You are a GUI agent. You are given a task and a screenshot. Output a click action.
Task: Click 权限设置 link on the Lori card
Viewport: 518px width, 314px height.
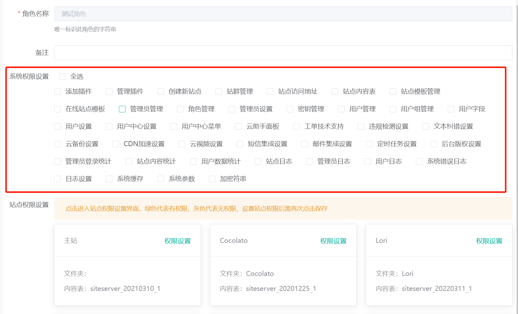pos(489,241)
